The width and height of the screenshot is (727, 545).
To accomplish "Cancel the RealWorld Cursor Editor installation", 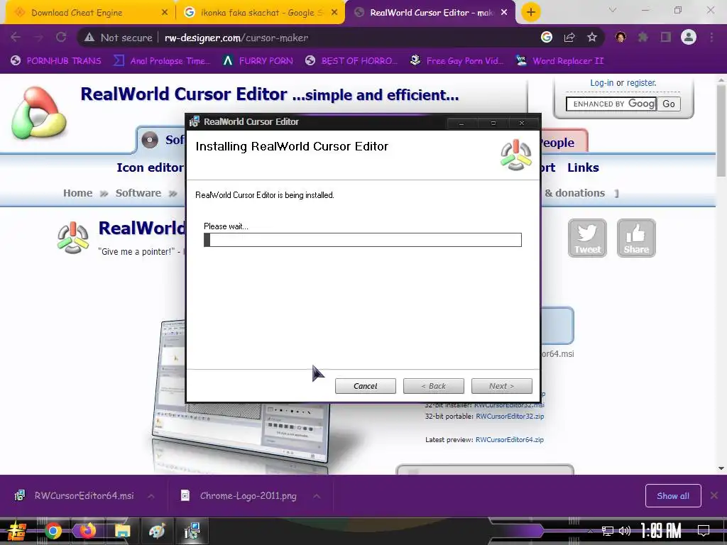I will click(x=366, y=386).
